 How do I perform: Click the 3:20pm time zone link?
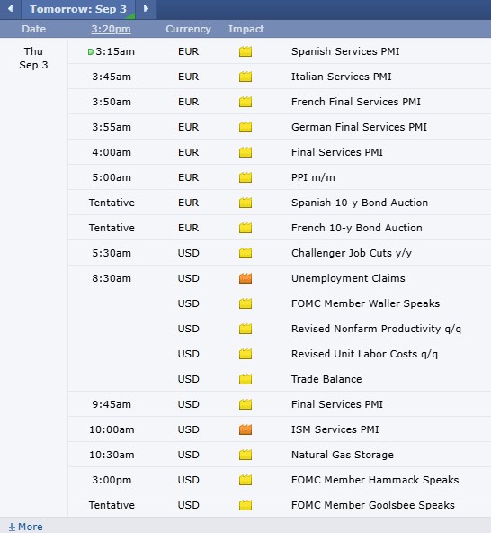[111, 29]
